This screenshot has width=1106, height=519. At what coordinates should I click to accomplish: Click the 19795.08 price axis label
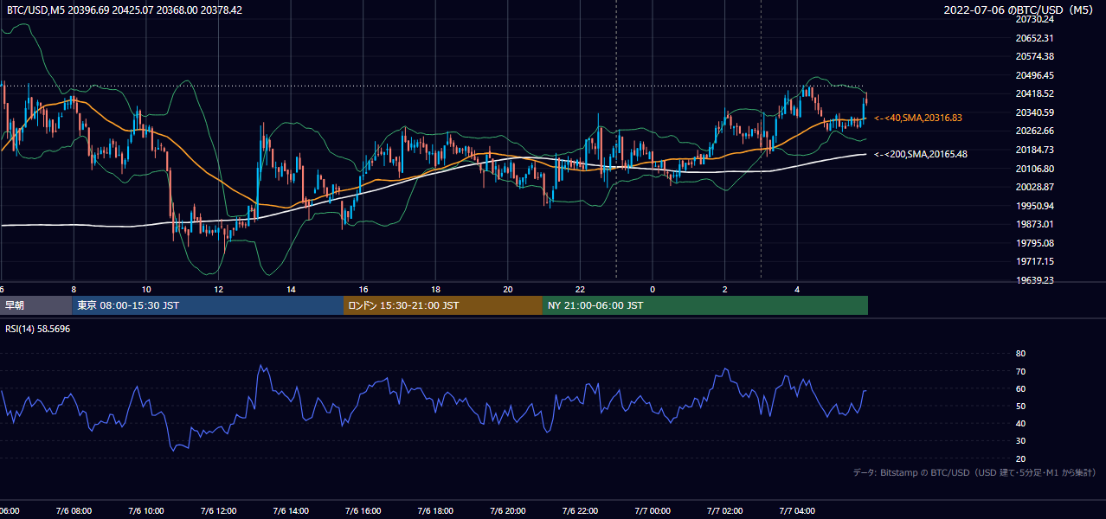click(1034, 243)
